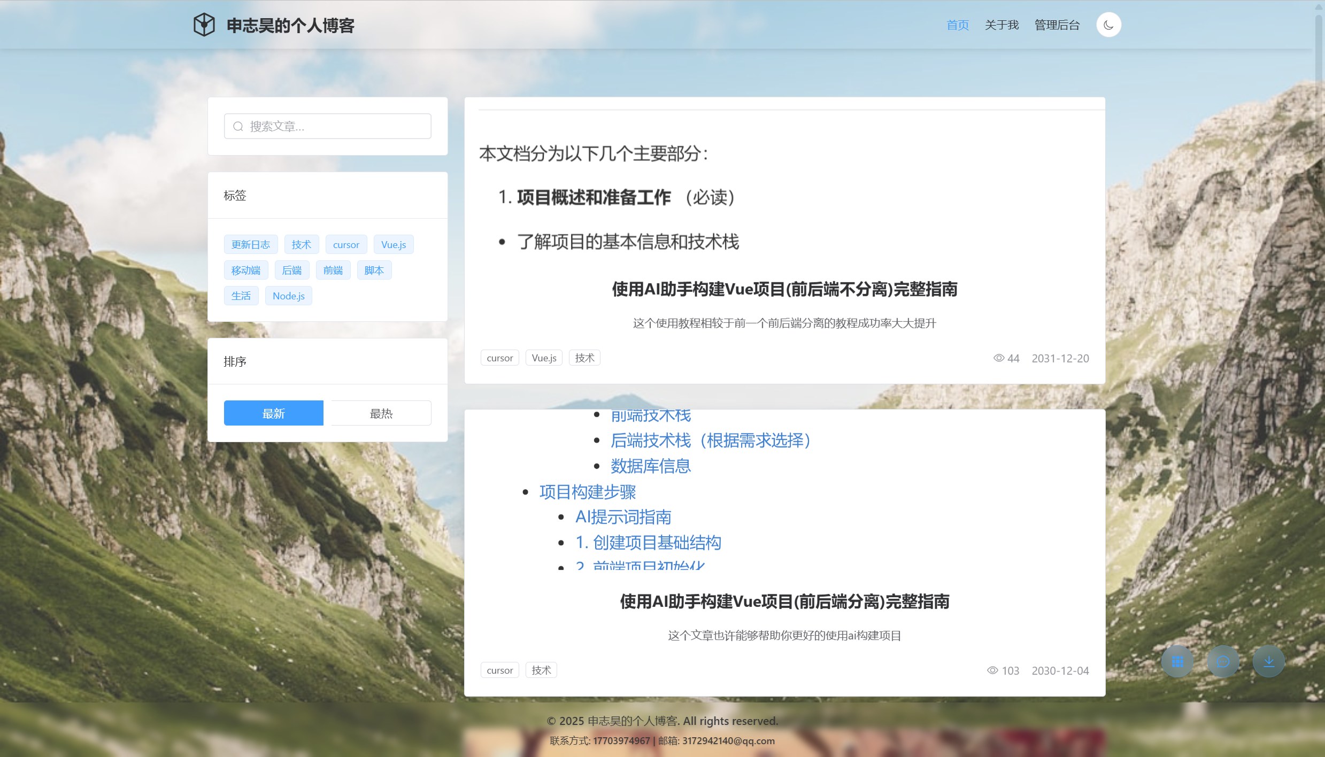Open the 关于我 nav item
The height and width of the screenshot is (757, 1325).
click(1002, 25)
